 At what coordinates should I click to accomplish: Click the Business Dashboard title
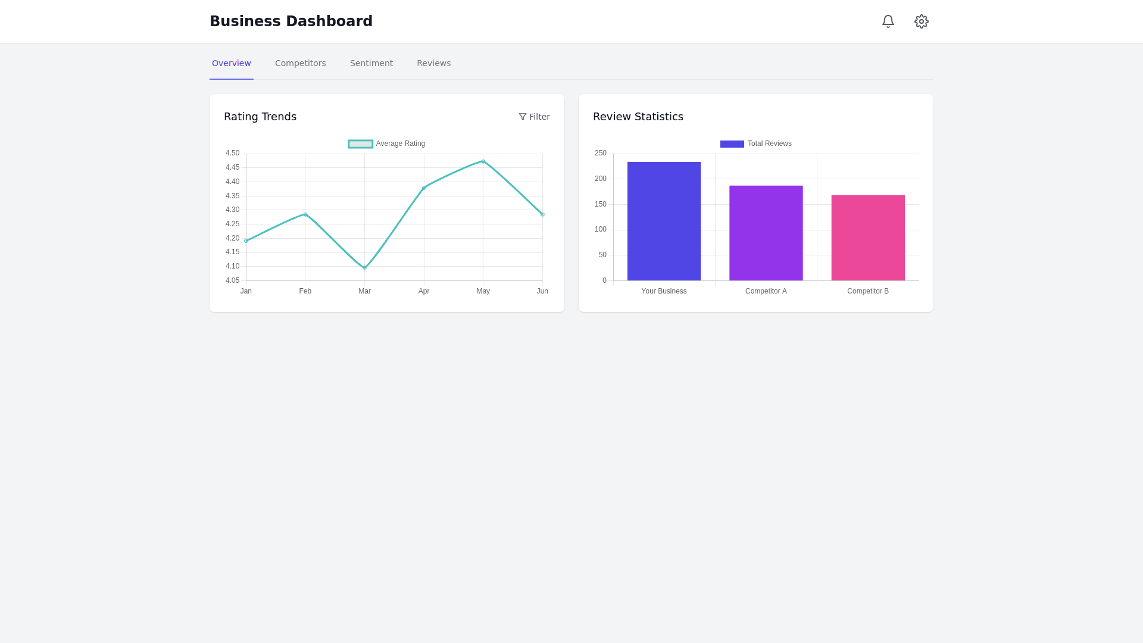(291, 21)
